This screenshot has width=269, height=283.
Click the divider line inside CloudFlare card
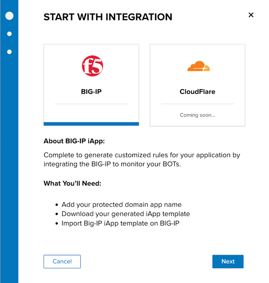coord(197,104)
